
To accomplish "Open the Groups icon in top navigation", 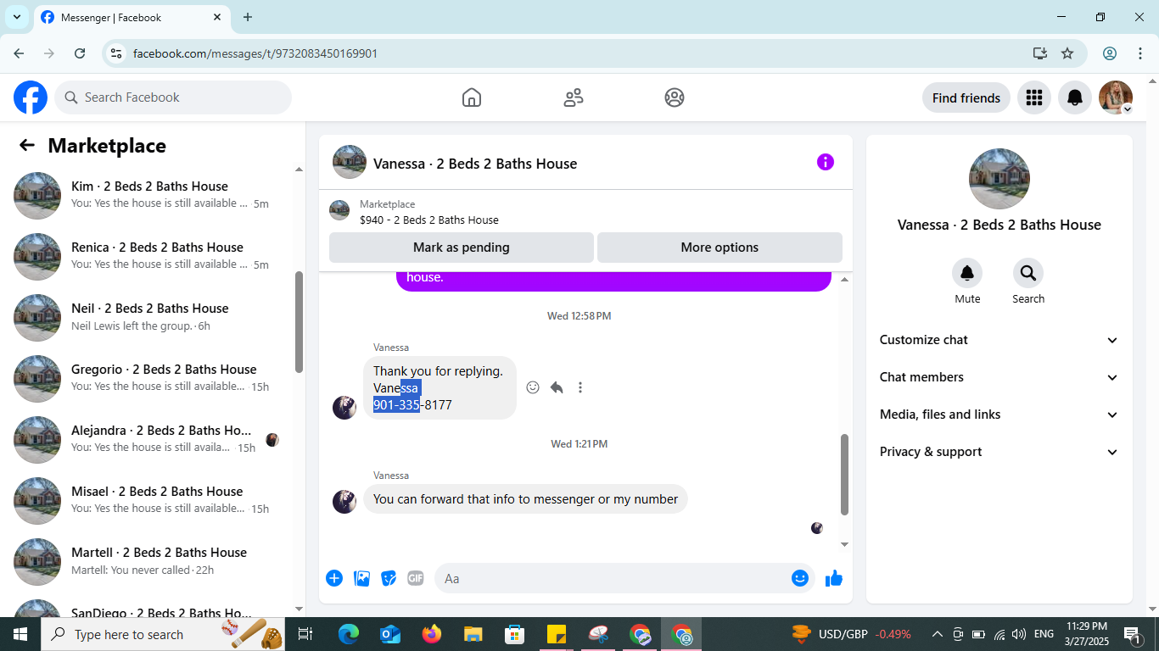I will pyautogui.click(x=675, y=97).
